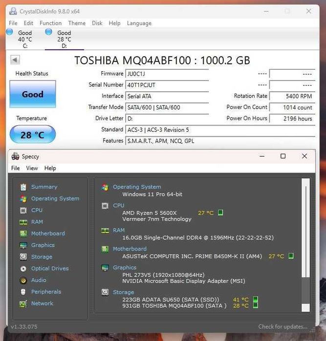
Task: Click the RAM stick icon in Speccy sidebar
Action: [23, 222]
